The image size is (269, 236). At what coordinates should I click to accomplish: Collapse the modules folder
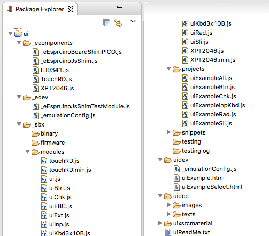click(28, 152)
